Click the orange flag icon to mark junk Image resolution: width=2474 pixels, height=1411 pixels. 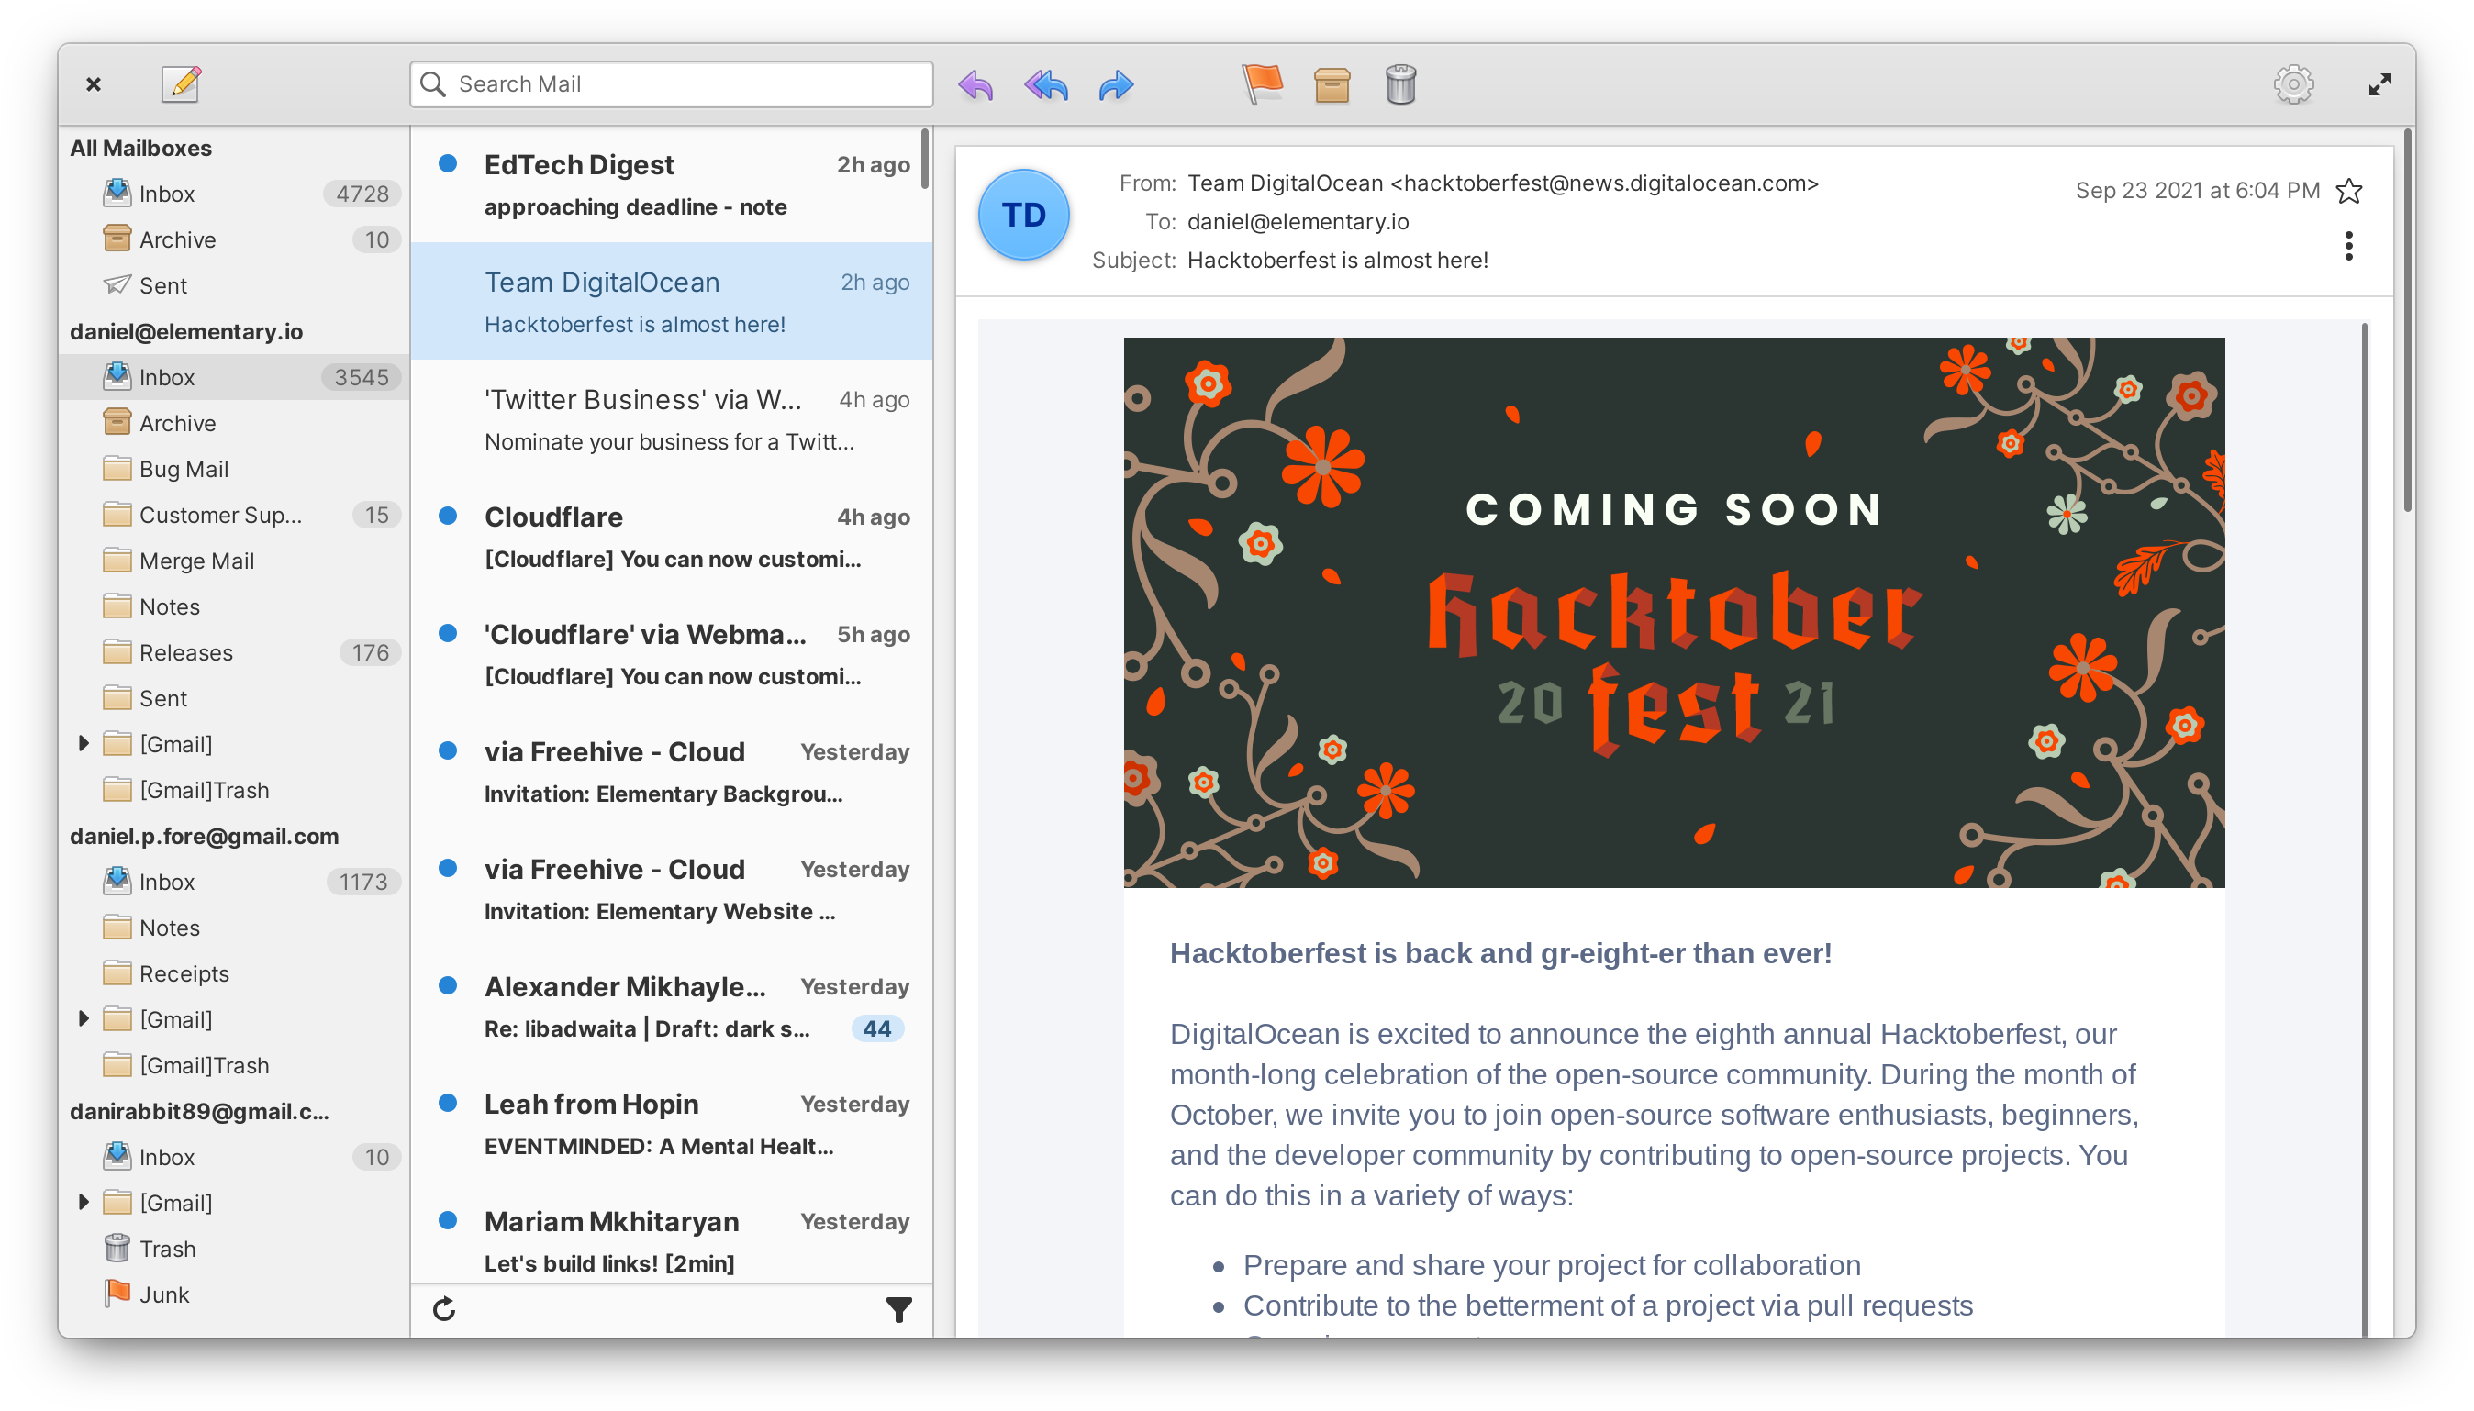point(1262,84)
